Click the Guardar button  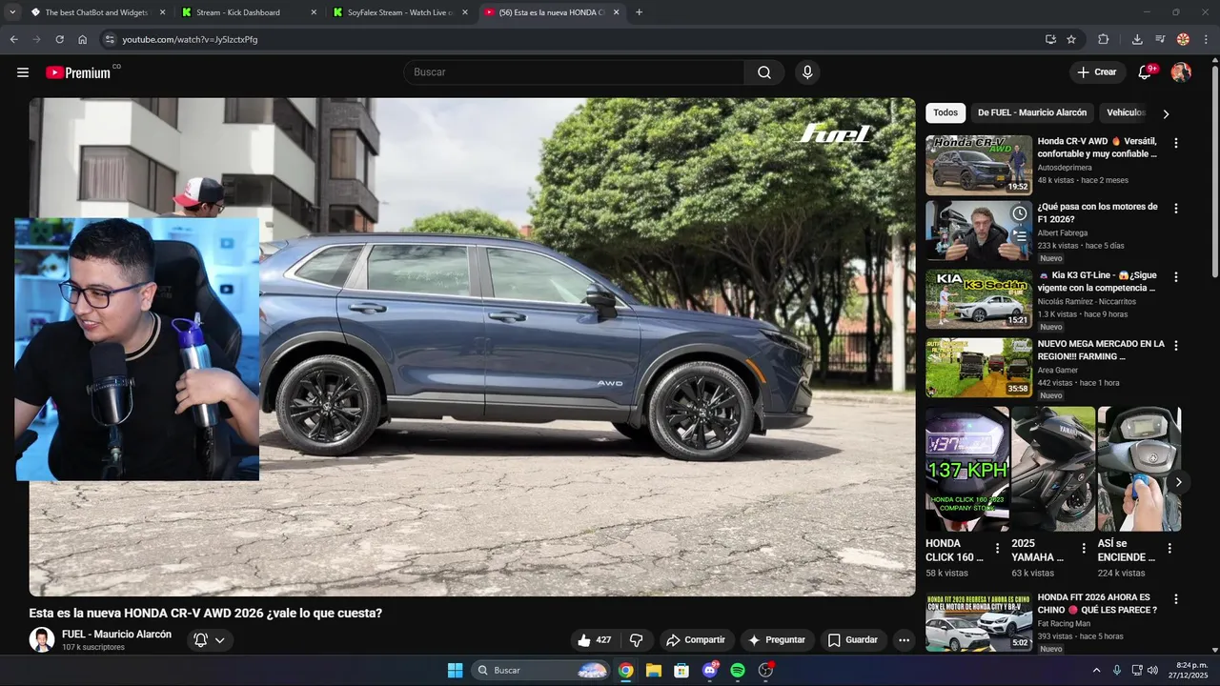tap(853, 640)
